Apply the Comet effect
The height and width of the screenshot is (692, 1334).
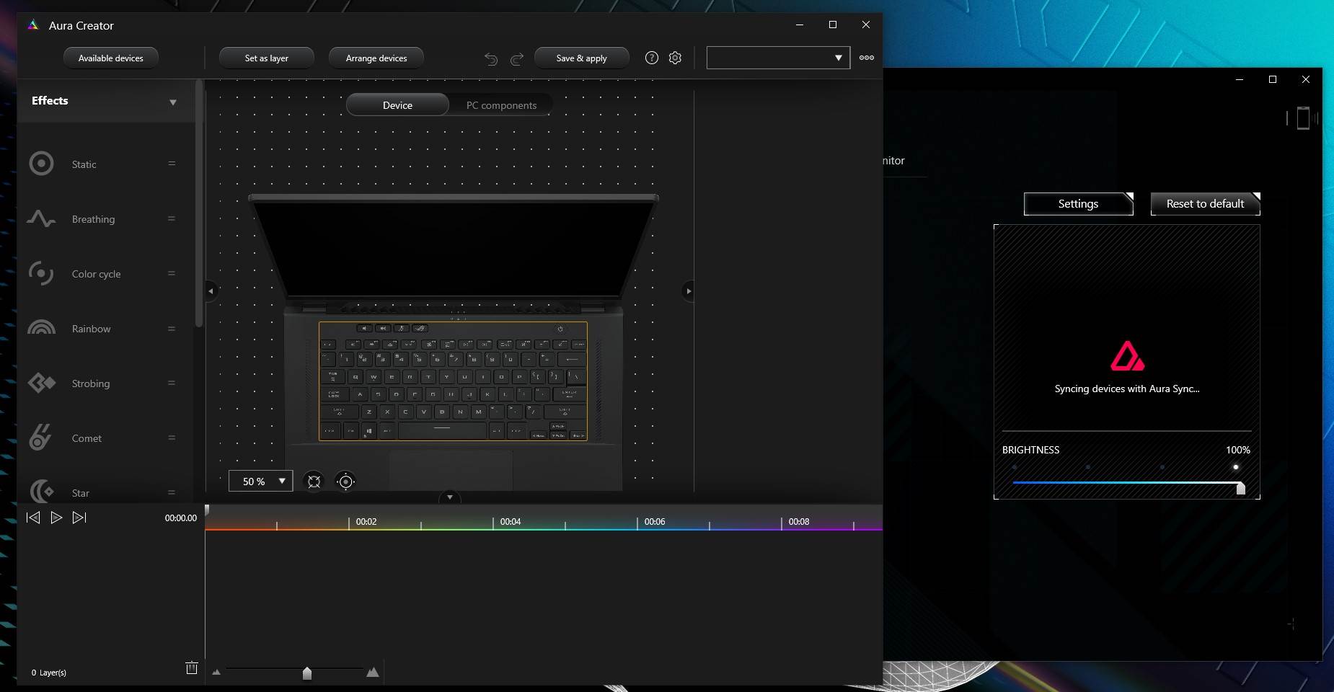click(85, 438)
